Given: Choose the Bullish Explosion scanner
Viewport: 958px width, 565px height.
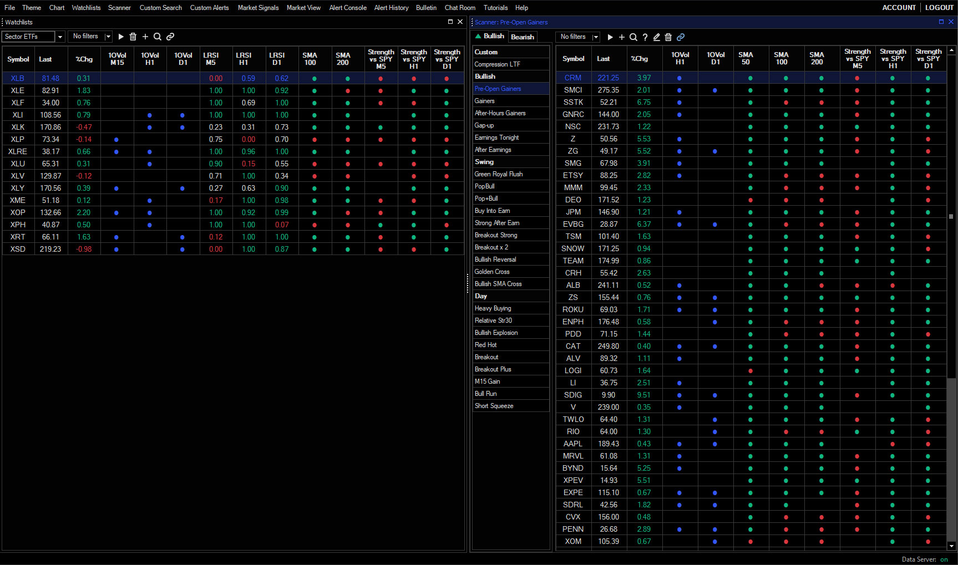Looking at the screenshot, I should click(x=496, y=333).
